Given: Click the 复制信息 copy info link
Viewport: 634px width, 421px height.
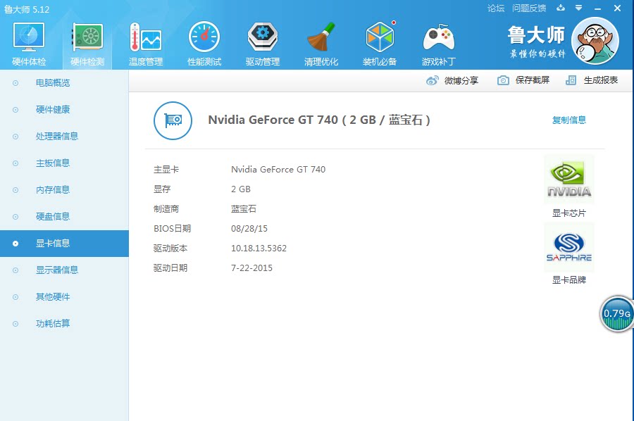Looking at the screenshot, I should point(569,120).
